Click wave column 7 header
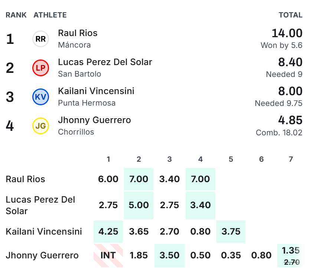This screenshot has height=274, width=313. pyautogui.click(x=291, y=159)
